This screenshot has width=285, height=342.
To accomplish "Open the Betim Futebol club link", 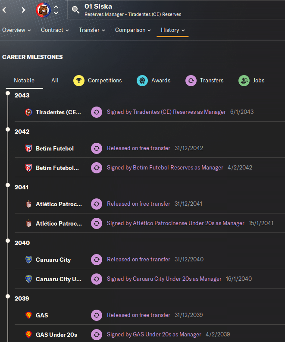I will pos(55,148).
